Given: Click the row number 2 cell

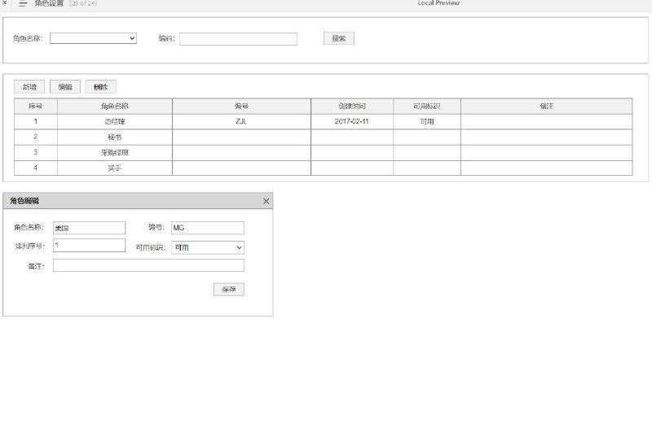Looking at the screenshot, I should pyautogui.click(x=36, y=137).
